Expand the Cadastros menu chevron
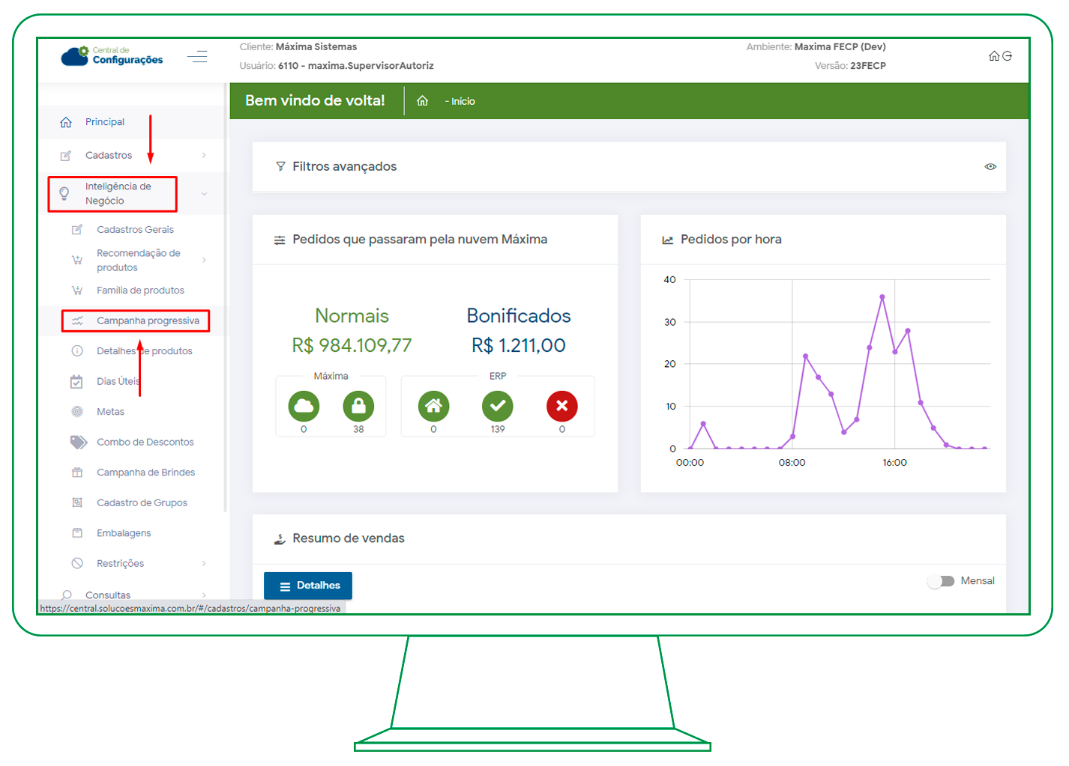 click(204, 156)
